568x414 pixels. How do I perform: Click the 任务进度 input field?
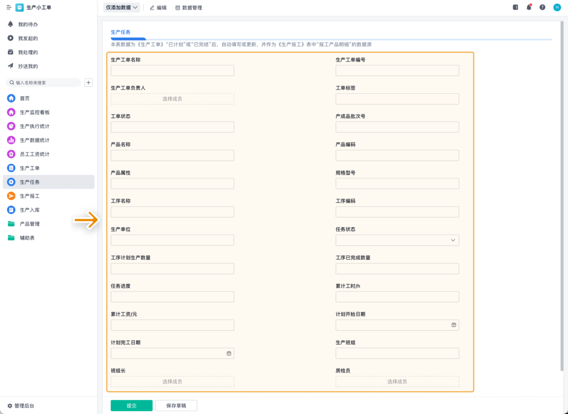pos(172,297)
